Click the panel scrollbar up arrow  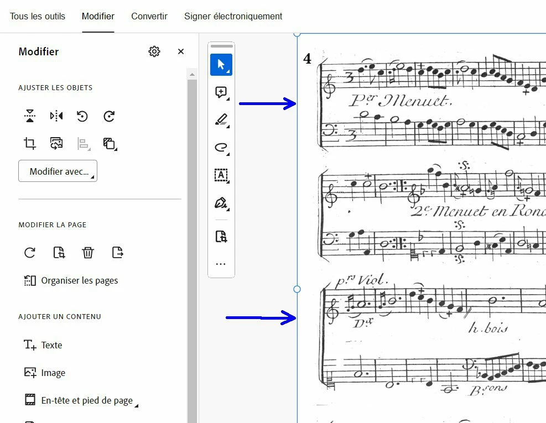192,75
